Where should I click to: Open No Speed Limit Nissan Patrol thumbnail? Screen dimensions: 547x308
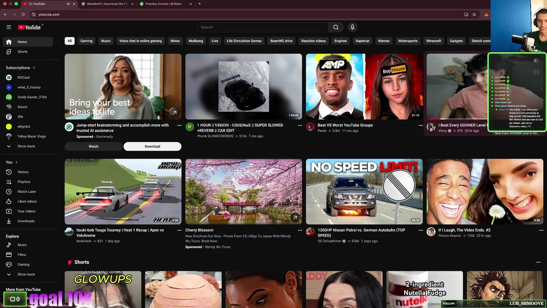click(x=364, y=192)
